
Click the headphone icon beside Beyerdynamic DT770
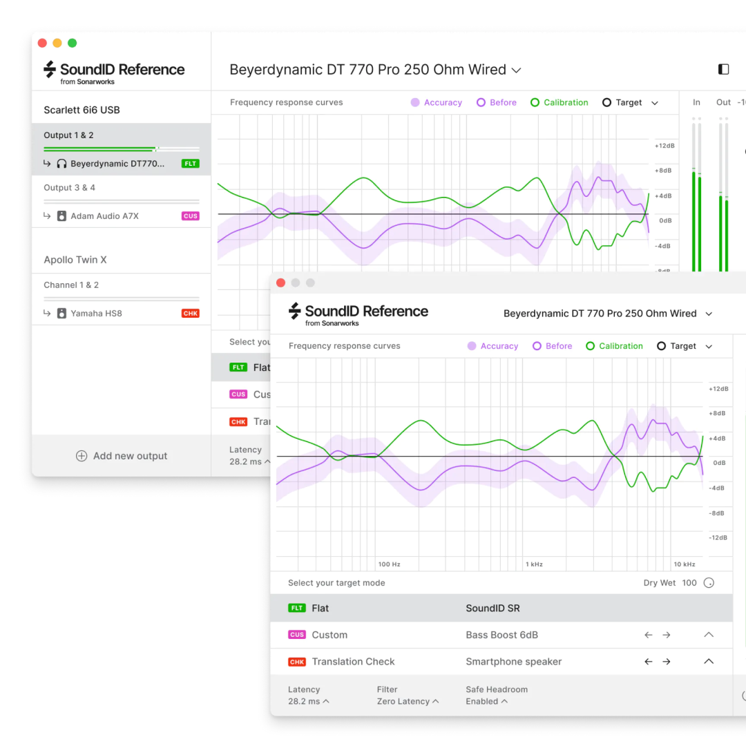point(62,164)
